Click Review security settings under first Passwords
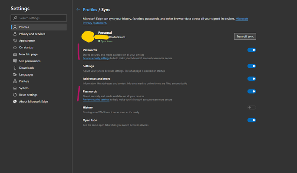Image resolution: width=297 pixels, height=173 pixels. click(96, 58)
